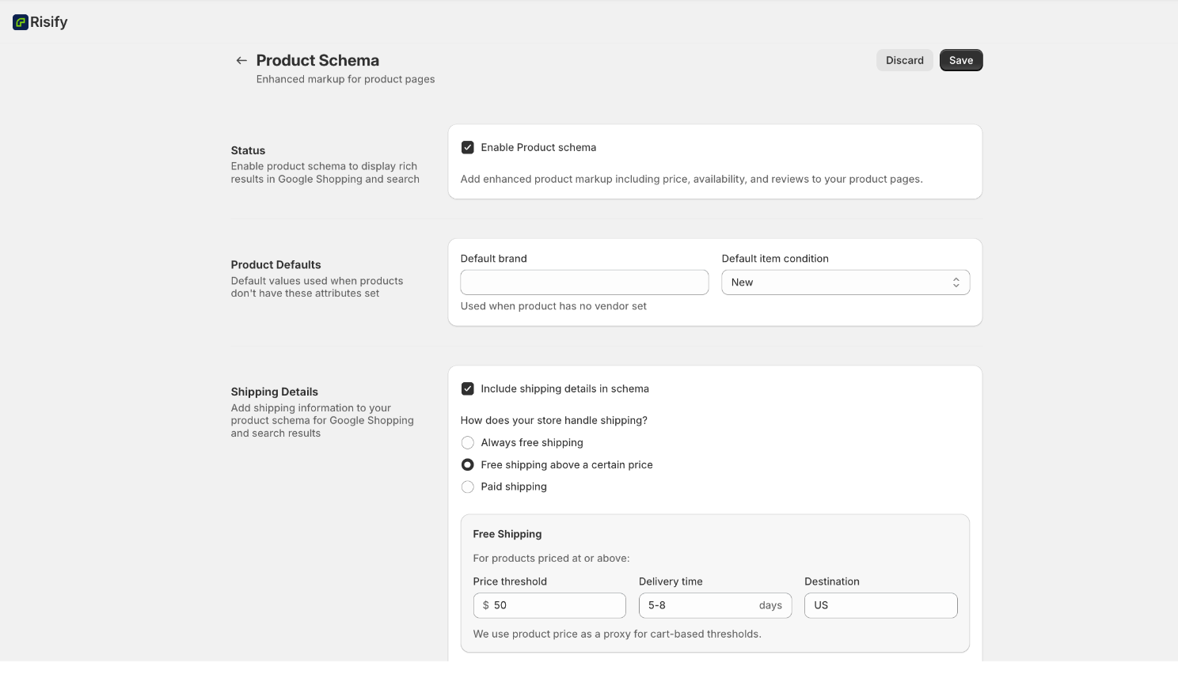Go back using the arrow beside Product Schema
This screenshot has height=678, width=1178.
pyautogui.click(x=241, y=60)
